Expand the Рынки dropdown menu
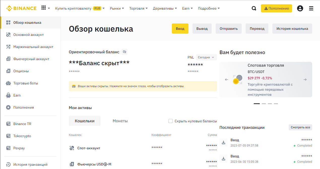This screenshot has width=320, height=169. point(117,8)
